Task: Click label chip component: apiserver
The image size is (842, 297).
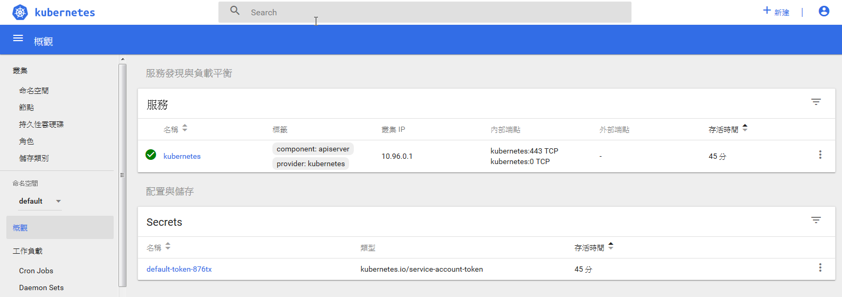Action: click(313, 149)
